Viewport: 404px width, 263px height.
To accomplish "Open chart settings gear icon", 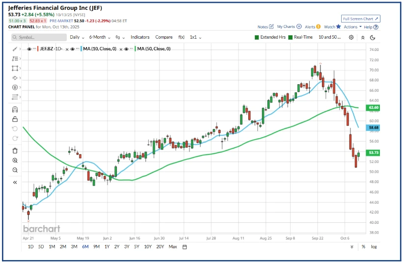I will click(351, 37).
